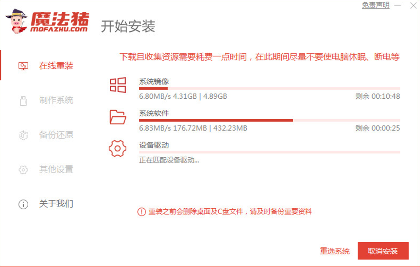Click the folder icon for 系统软件
Viewport: 420px width, 267px height.
[118, 117]
